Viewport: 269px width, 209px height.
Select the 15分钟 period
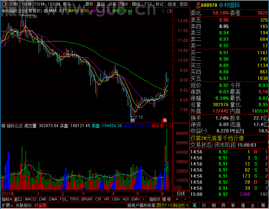[x=53, y=4]
